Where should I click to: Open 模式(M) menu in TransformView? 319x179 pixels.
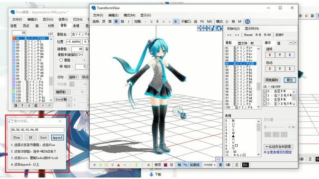coord(130,15)
